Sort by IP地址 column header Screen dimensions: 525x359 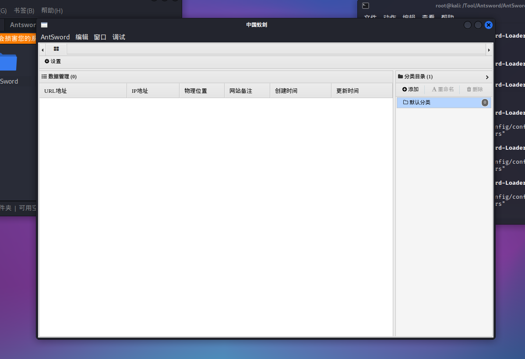coord(153,91)
